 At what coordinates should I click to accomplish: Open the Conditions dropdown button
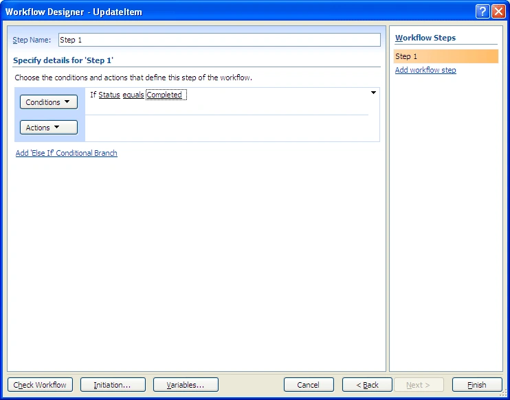(x=49, y=102)
